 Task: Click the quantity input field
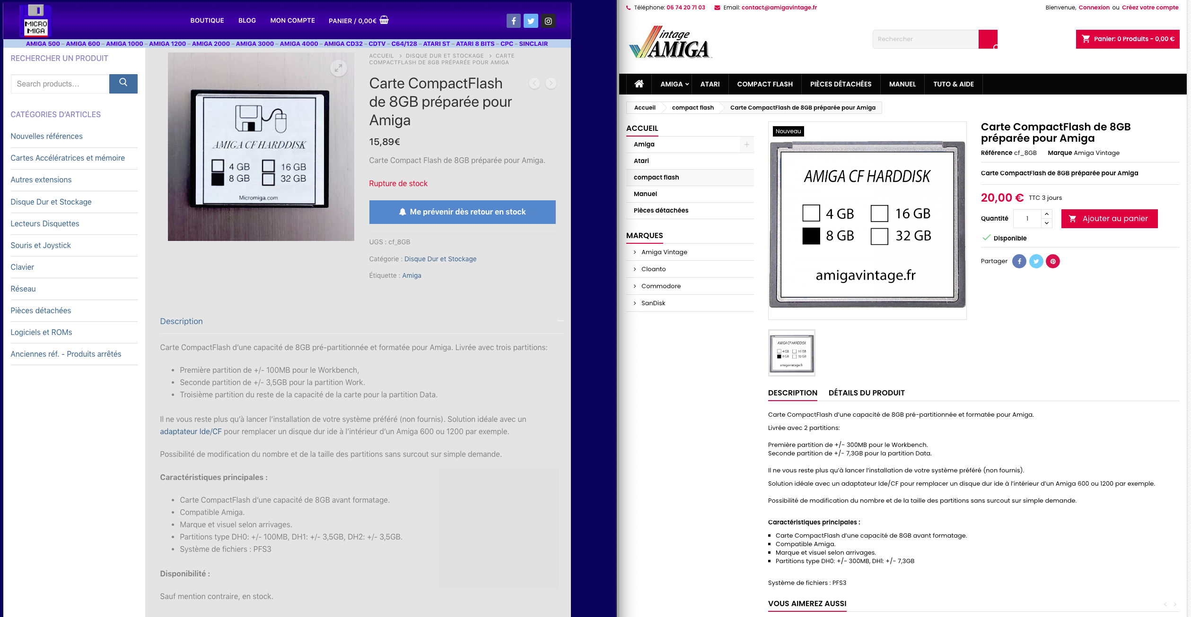click(1027, 219)
